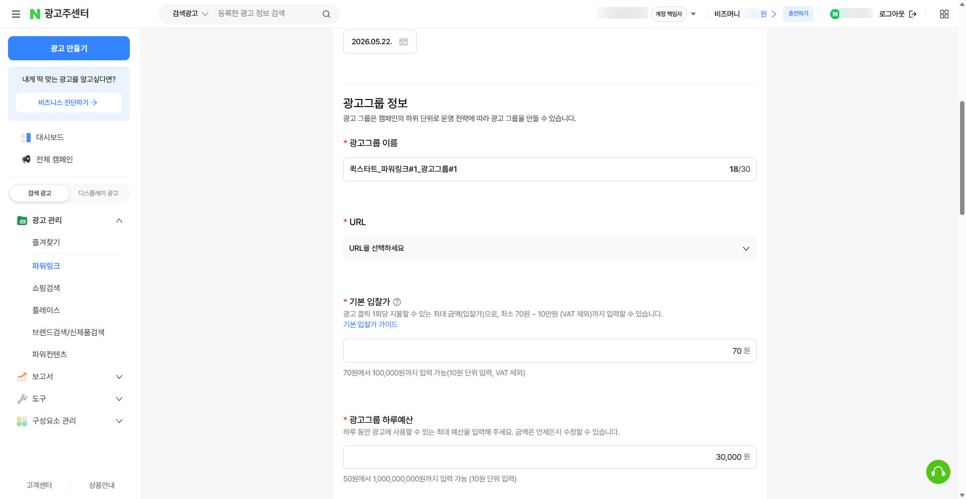966x499 pixels.
Task: Click the 대시보드 menu label
Action: coord(50,137)
